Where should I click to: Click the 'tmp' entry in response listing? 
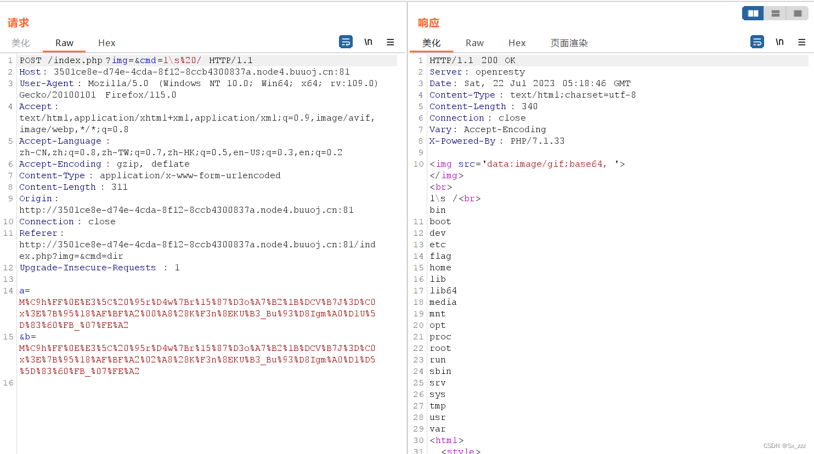click(x=438, y=406)
